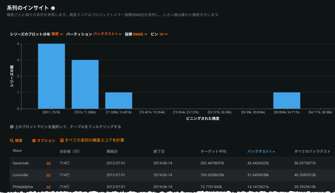Select the [30.854k, 34.717k] histogram bar
335x193 pixels.
(x=287, y=100)
